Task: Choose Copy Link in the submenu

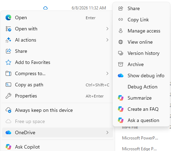Action: point(141,20)
